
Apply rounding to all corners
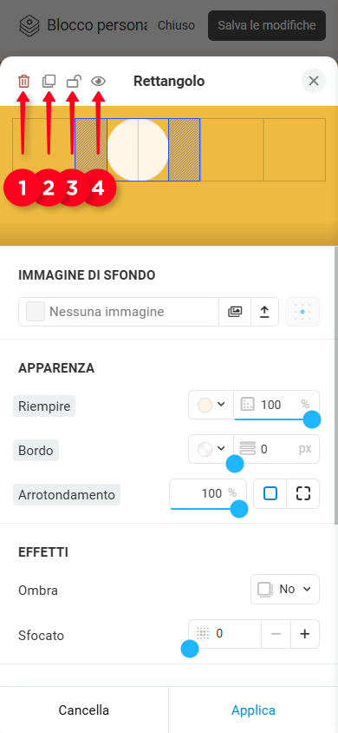(270, 493)
